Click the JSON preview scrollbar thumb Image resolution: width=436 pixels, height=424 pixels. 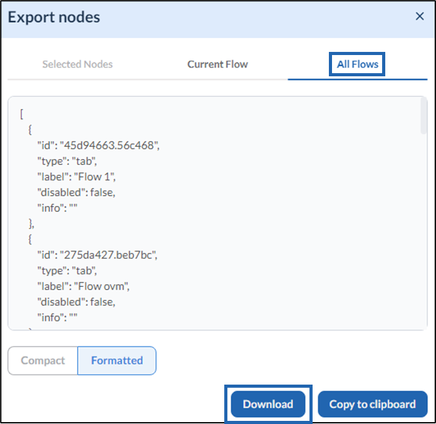pos(423,116)
